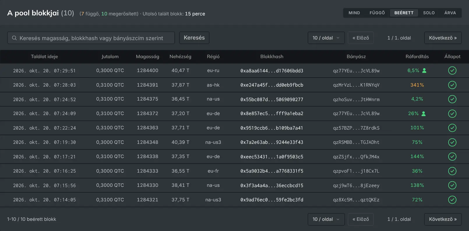Click confirmed checkmark icon for block 1284333
This screenshot has width=469, height=231.
(452, 171)
